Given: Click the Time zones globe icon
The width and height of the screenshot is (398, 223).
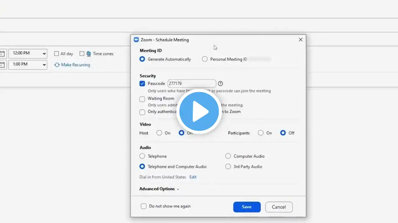Looking at the screenshot, I should coord(89,54).
